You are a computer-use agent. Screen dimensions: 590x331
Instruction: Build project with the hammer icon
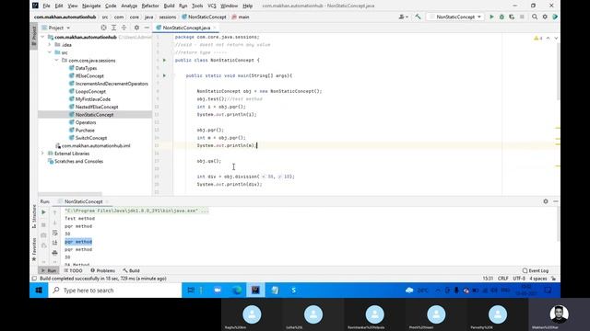tap(418, 17)
